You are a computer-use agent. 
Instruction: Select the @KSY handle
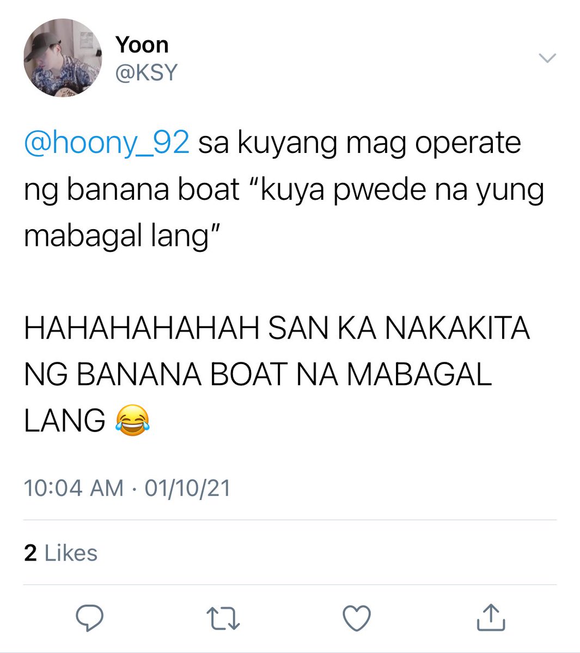pyautogui.click(x=146, y=72)
